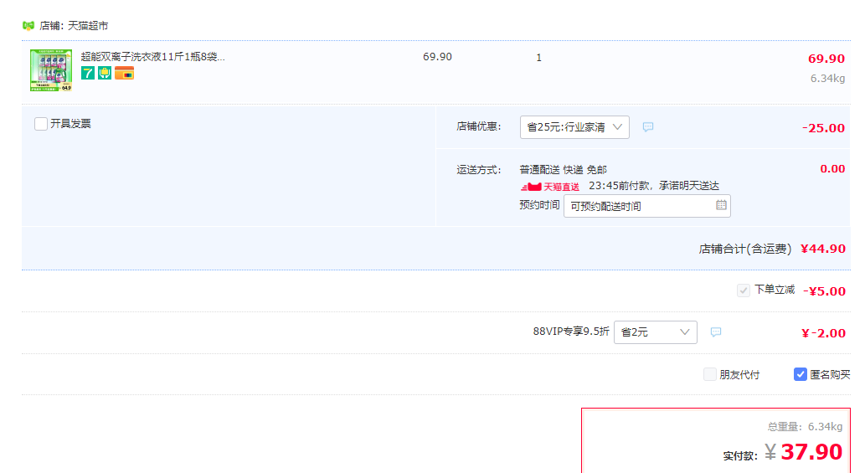
Task: Click the orange credit card badge icon
Action: point(124,73)
